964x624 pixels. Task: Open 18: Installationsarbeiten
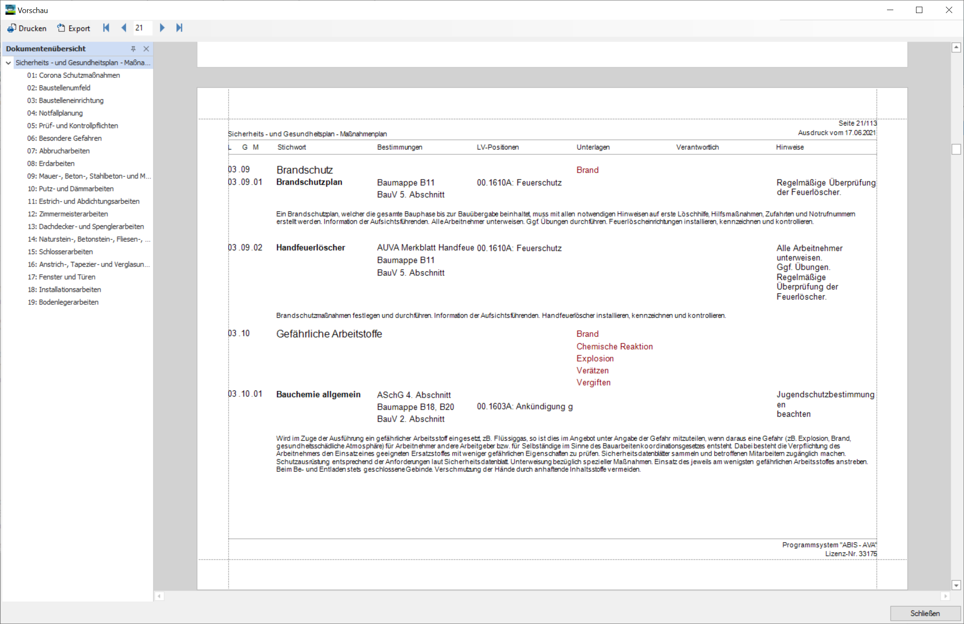tap(64, 290)
